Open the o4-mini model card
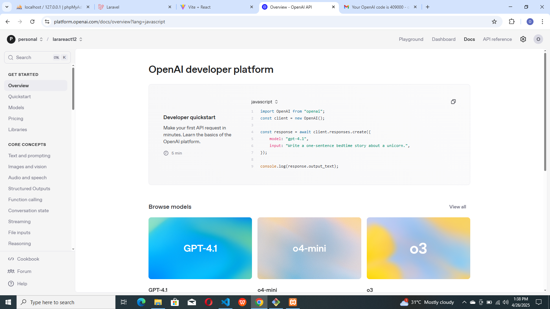Screen dimensions: 550x309 tap(309, 248)
